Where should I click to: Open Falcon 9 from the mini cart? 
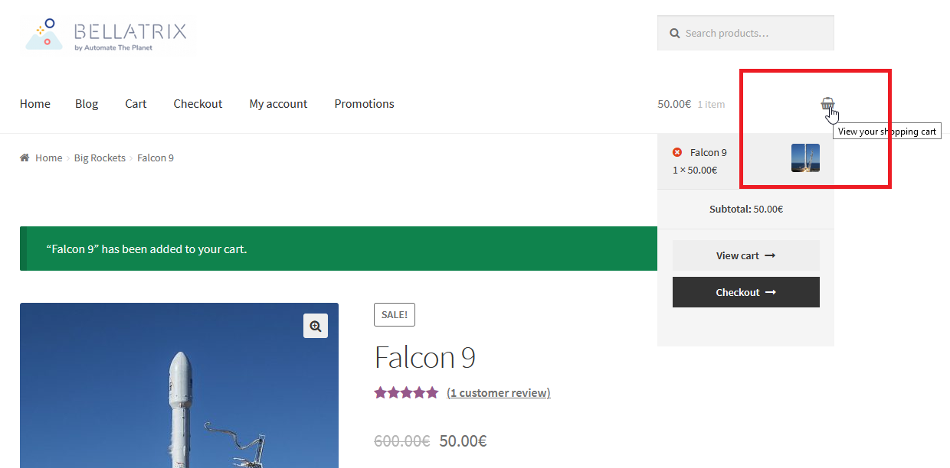(706, 152)
